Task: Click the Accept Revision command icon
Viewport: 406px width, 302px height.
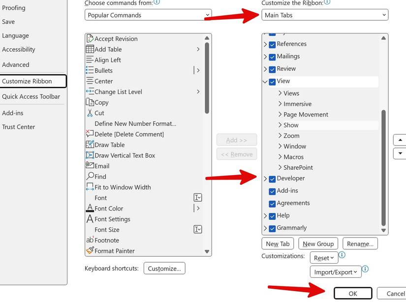Action: (x=90, y=38)
